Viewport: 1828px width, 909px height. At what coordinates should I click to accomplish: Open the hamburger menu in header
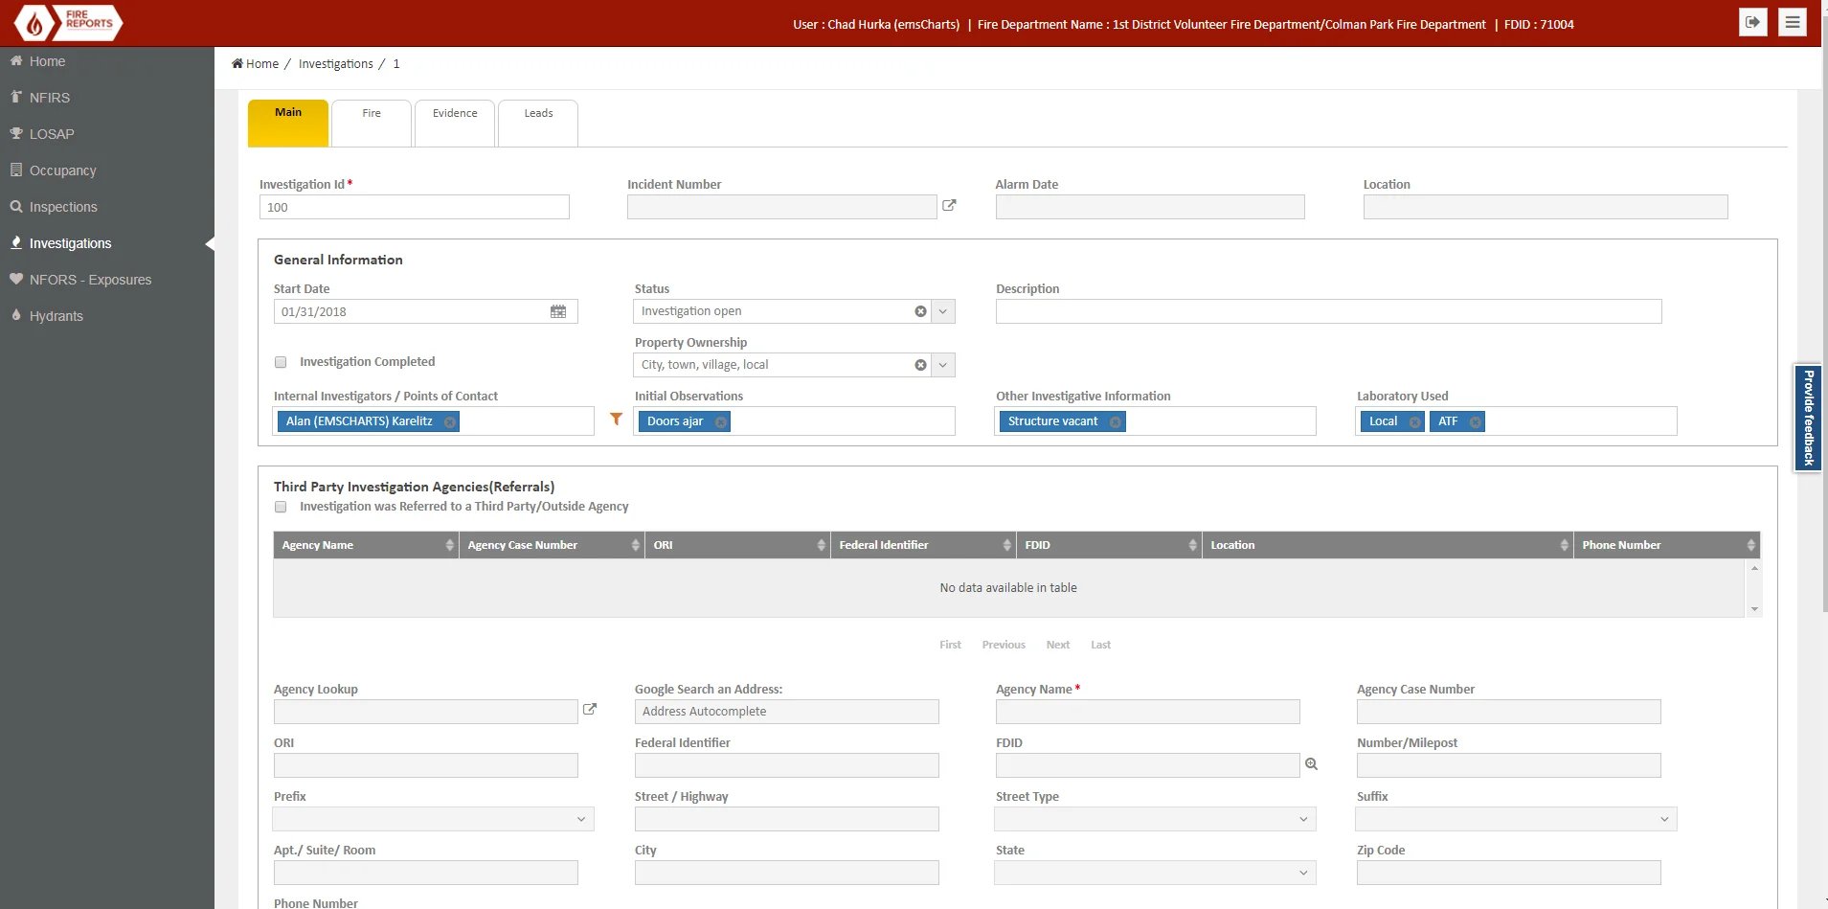(x=1793, y=22)
